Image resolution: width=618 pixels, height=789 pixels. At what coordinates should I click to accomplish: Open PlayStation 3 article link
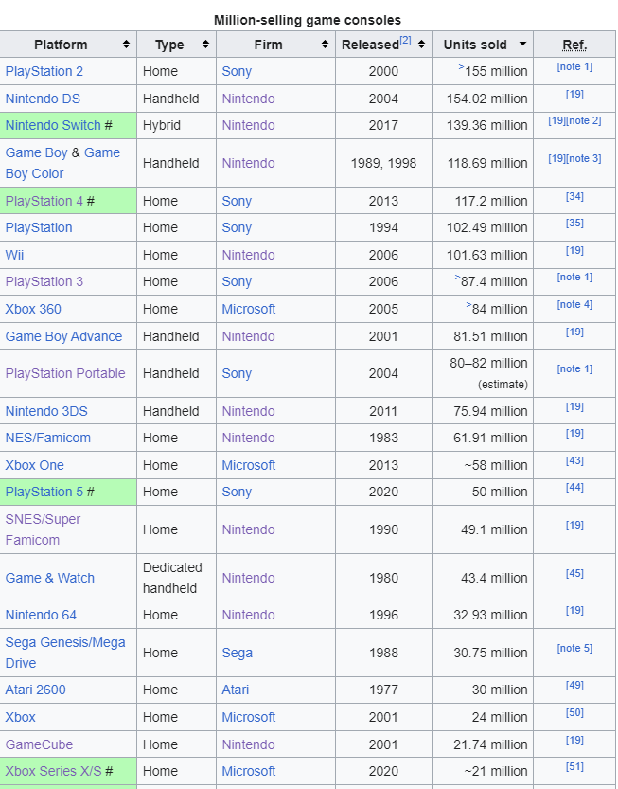[x=44, y=281]
